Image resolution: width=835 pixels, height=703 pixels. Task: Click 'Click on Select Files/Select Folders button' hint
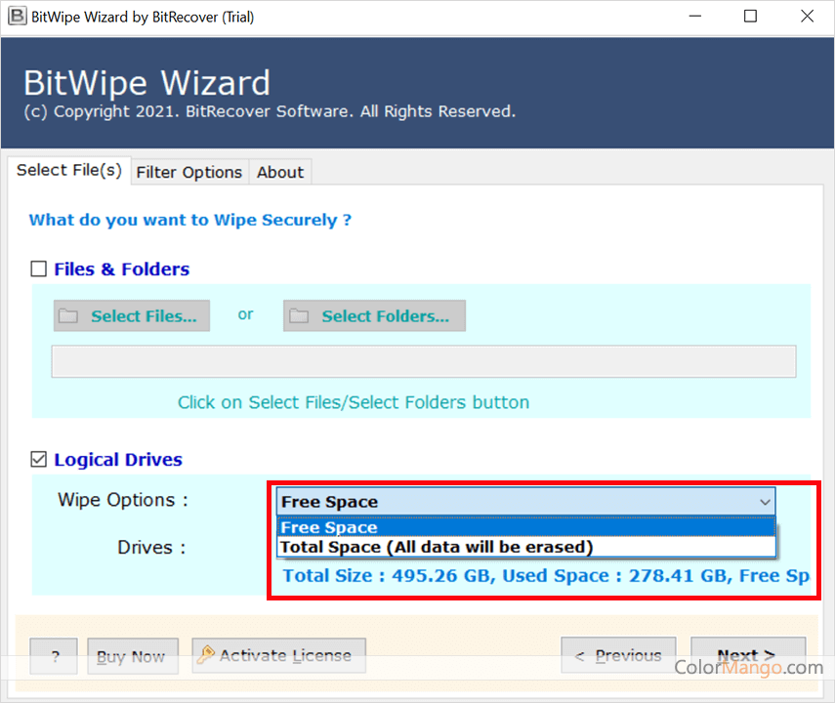click(354, 402)
